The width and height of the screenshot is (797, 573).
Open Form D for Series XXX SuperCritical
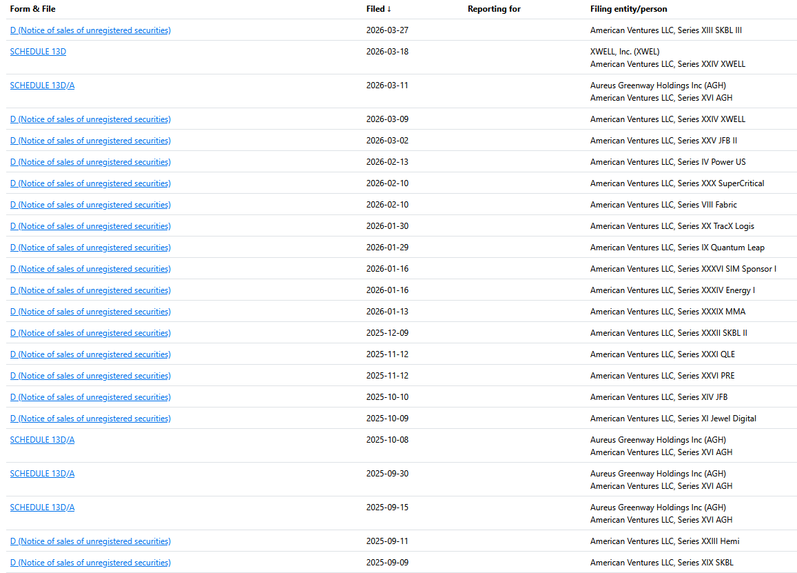[x=90, y=183]
